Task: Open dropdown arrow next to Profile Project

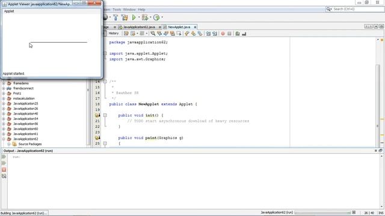Action: (162, 17)
